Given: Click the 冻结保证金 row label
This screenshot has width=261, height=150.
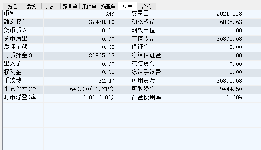Looking at the screenshot, I should [x=146, y=55].
